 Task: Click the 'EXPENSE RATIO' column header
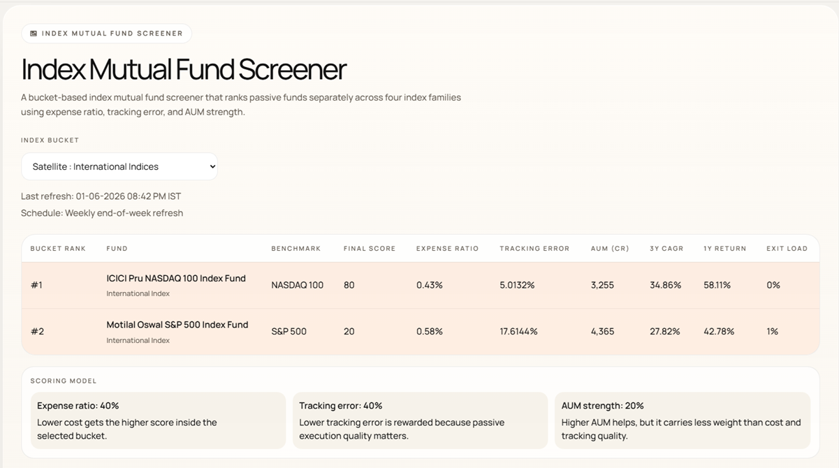pyautogui.click(x=448, y=249)
